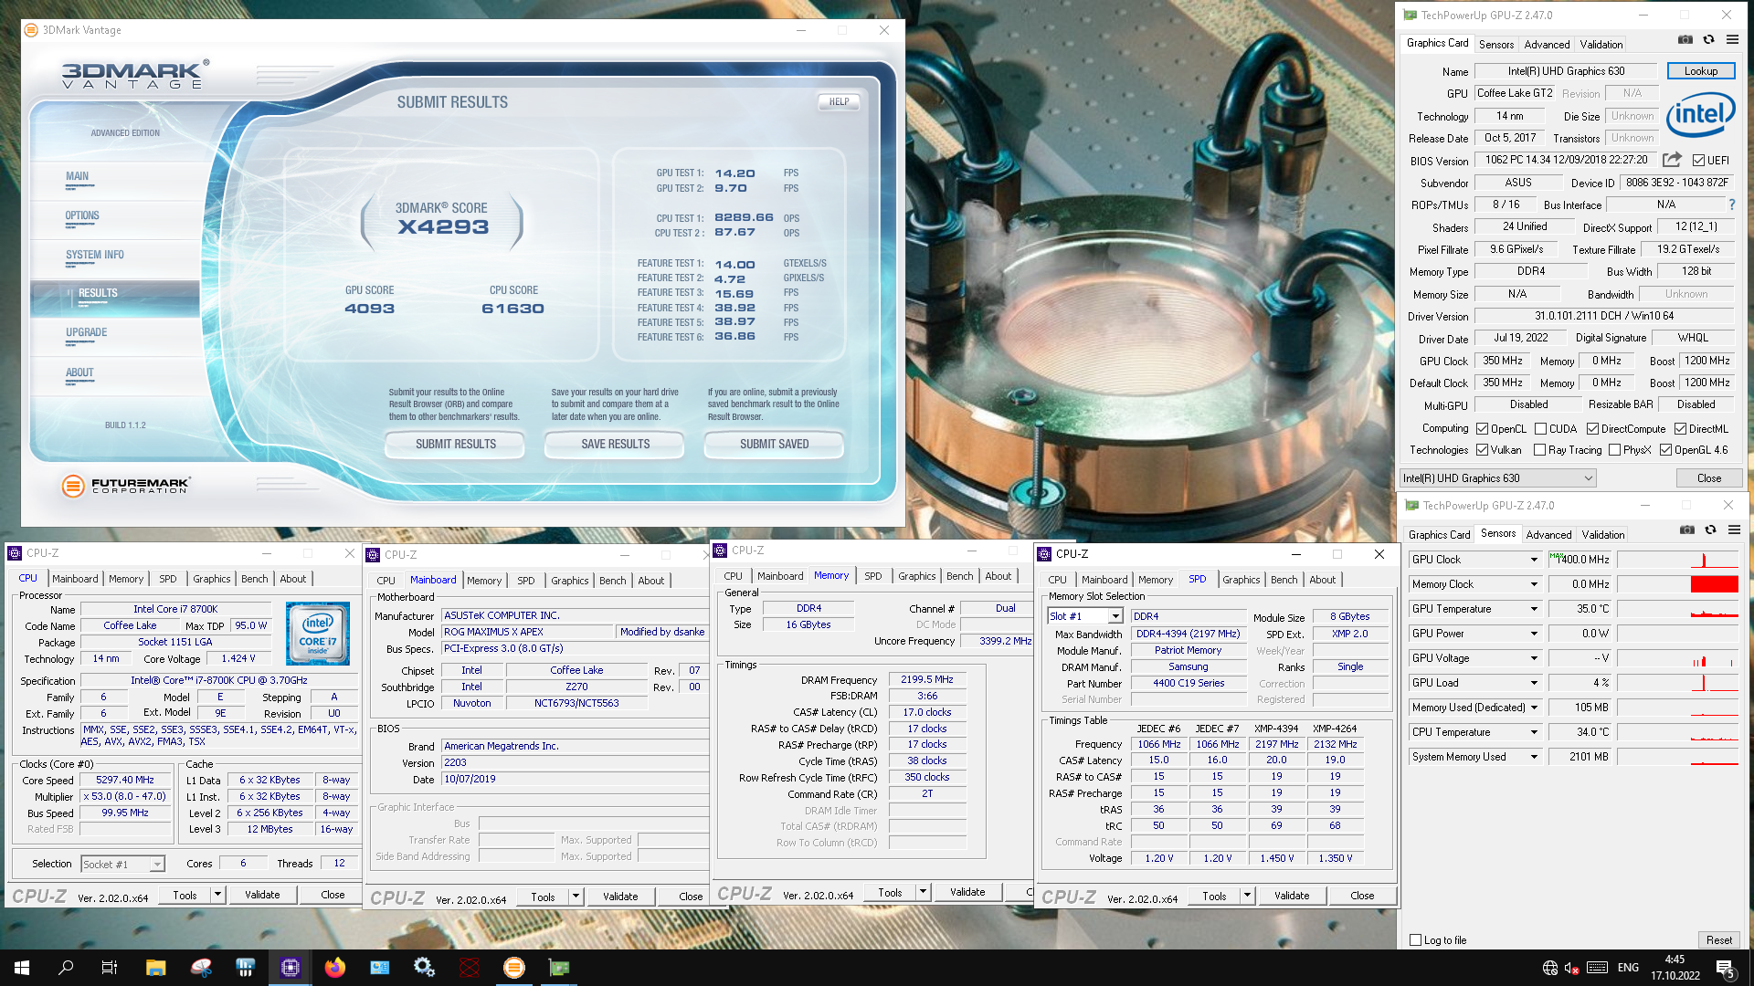Click red cube app icon on taskbar
The width and height of the screenshot is (1754, 986).
pos(470,968)
